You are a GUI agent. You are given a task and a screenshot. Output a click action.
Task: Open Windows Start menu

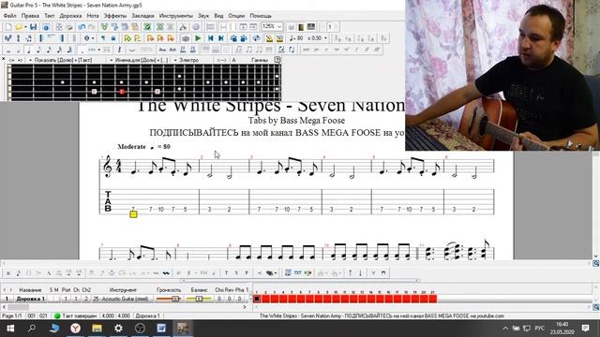(10, 329)
